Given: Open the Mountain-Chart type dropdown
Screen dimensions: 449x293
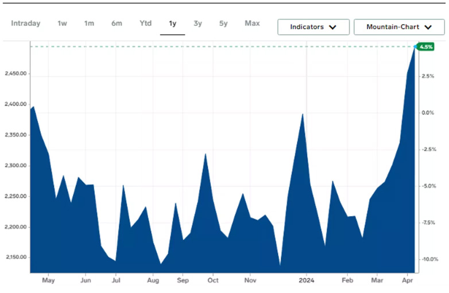Looking at the screenshot, I should pos(398,27).
